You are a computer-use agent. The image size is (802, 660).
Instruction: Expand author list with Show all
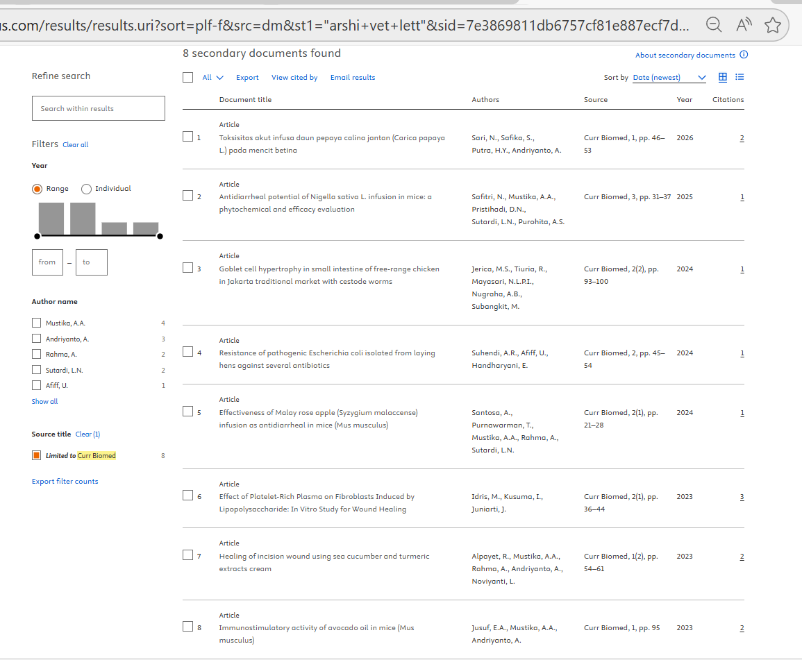pos(44,401)
